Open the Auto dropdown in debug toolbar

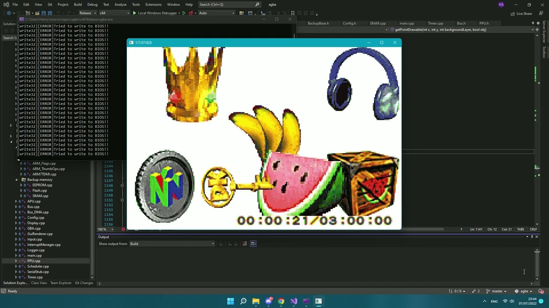[x=217, y=13]
